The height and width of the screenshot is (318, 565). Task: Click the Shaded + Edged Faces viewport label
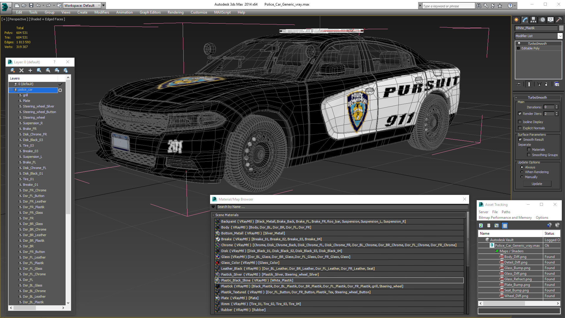pyautogui.click(x=47, y=19)
